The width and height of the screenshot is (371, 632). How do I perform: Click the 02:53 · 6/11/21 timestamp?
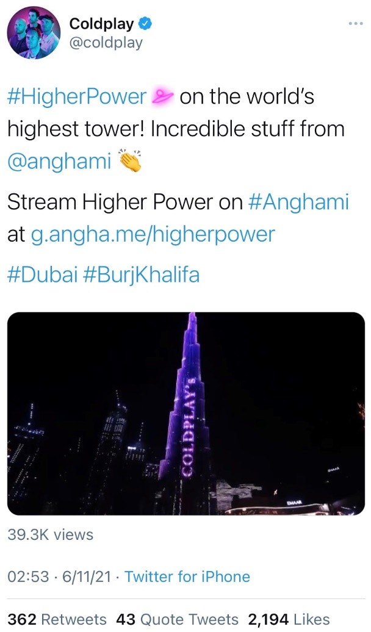tap(59, 576)
